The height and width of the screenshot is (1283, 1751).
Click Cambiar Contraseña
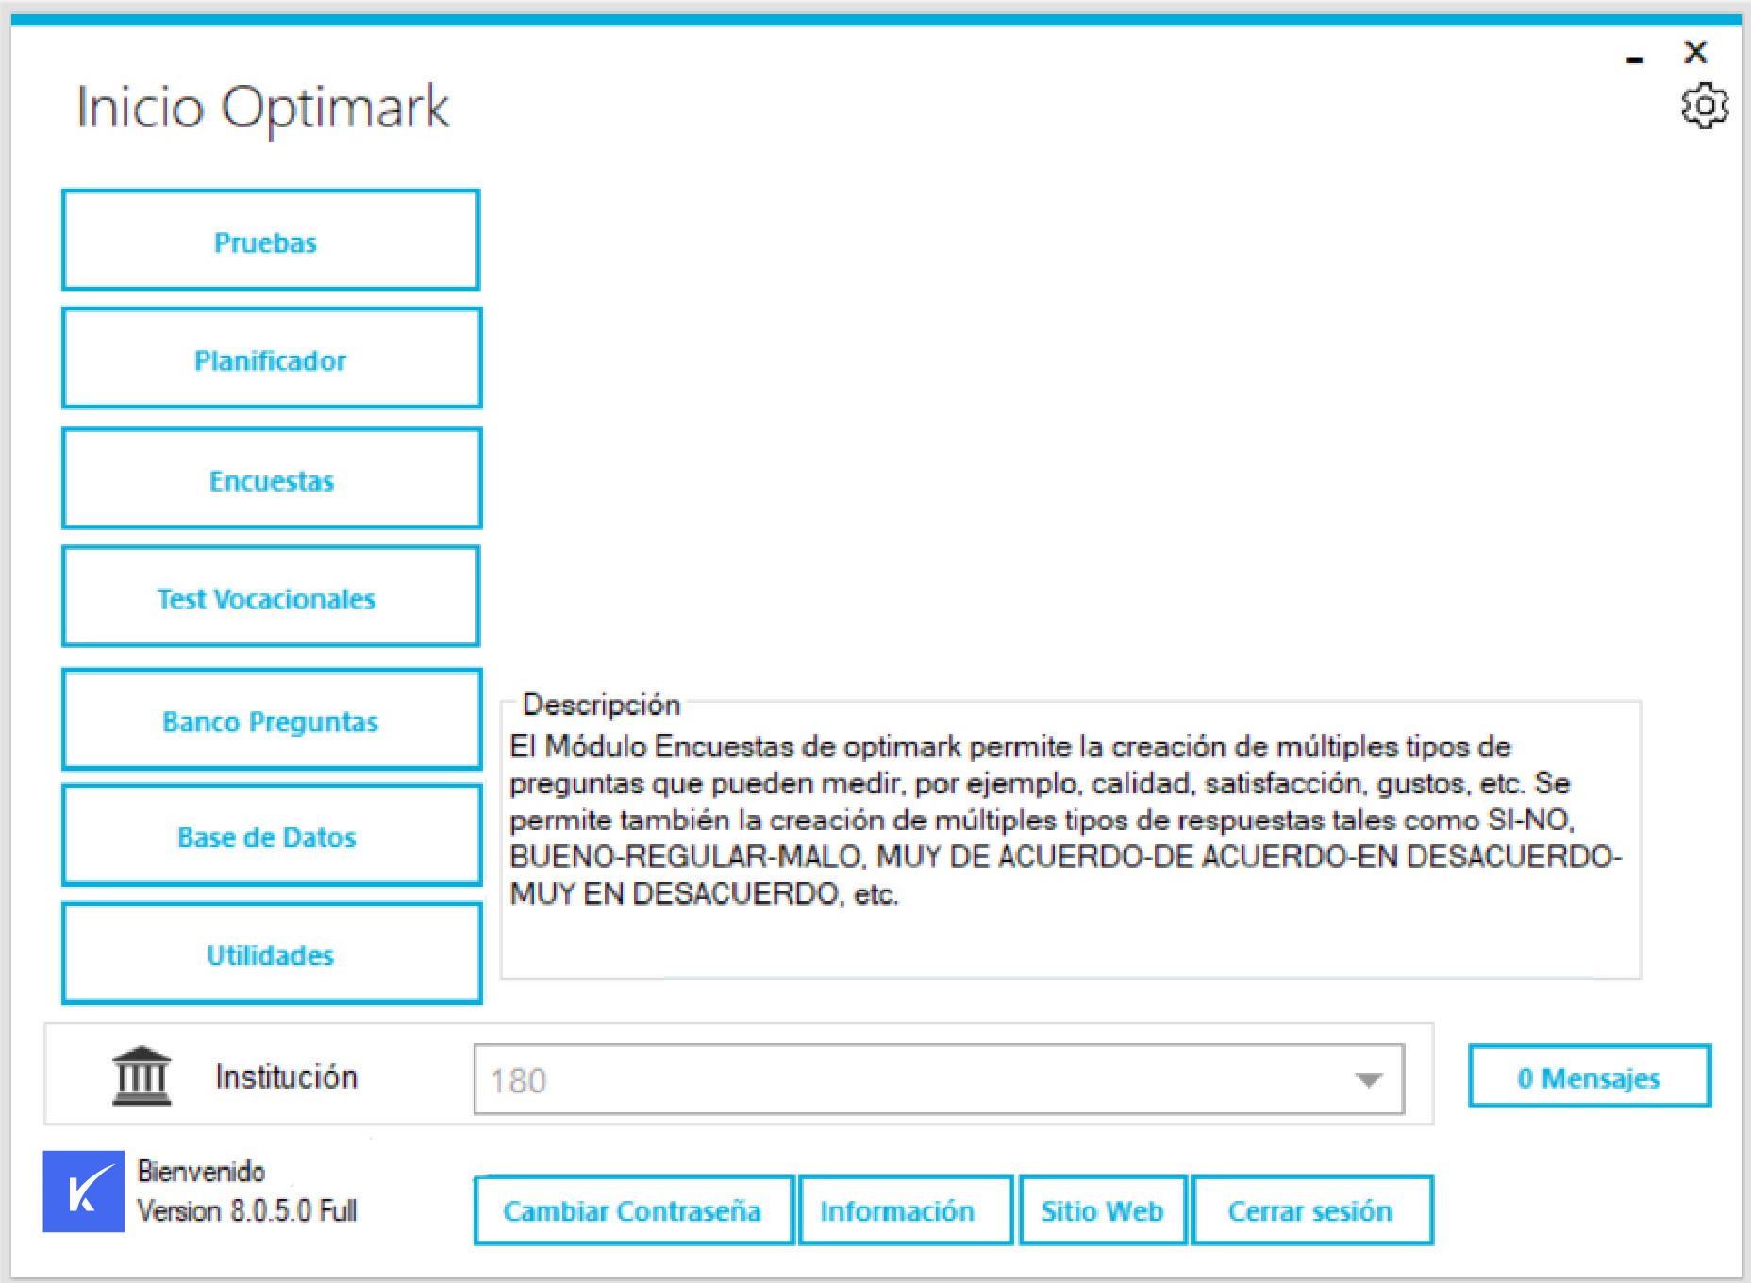(x=633, y=1210)
